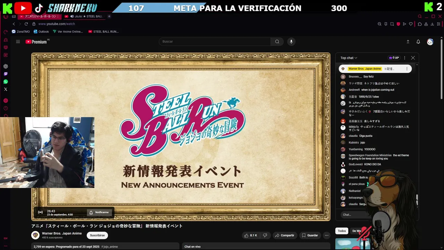
Task: Click the pin icon in browser toolbar
Action: coord(386,24)
